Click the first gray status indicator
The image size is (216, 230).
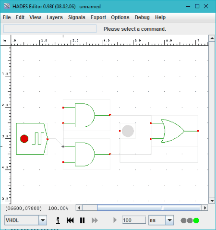183,220
